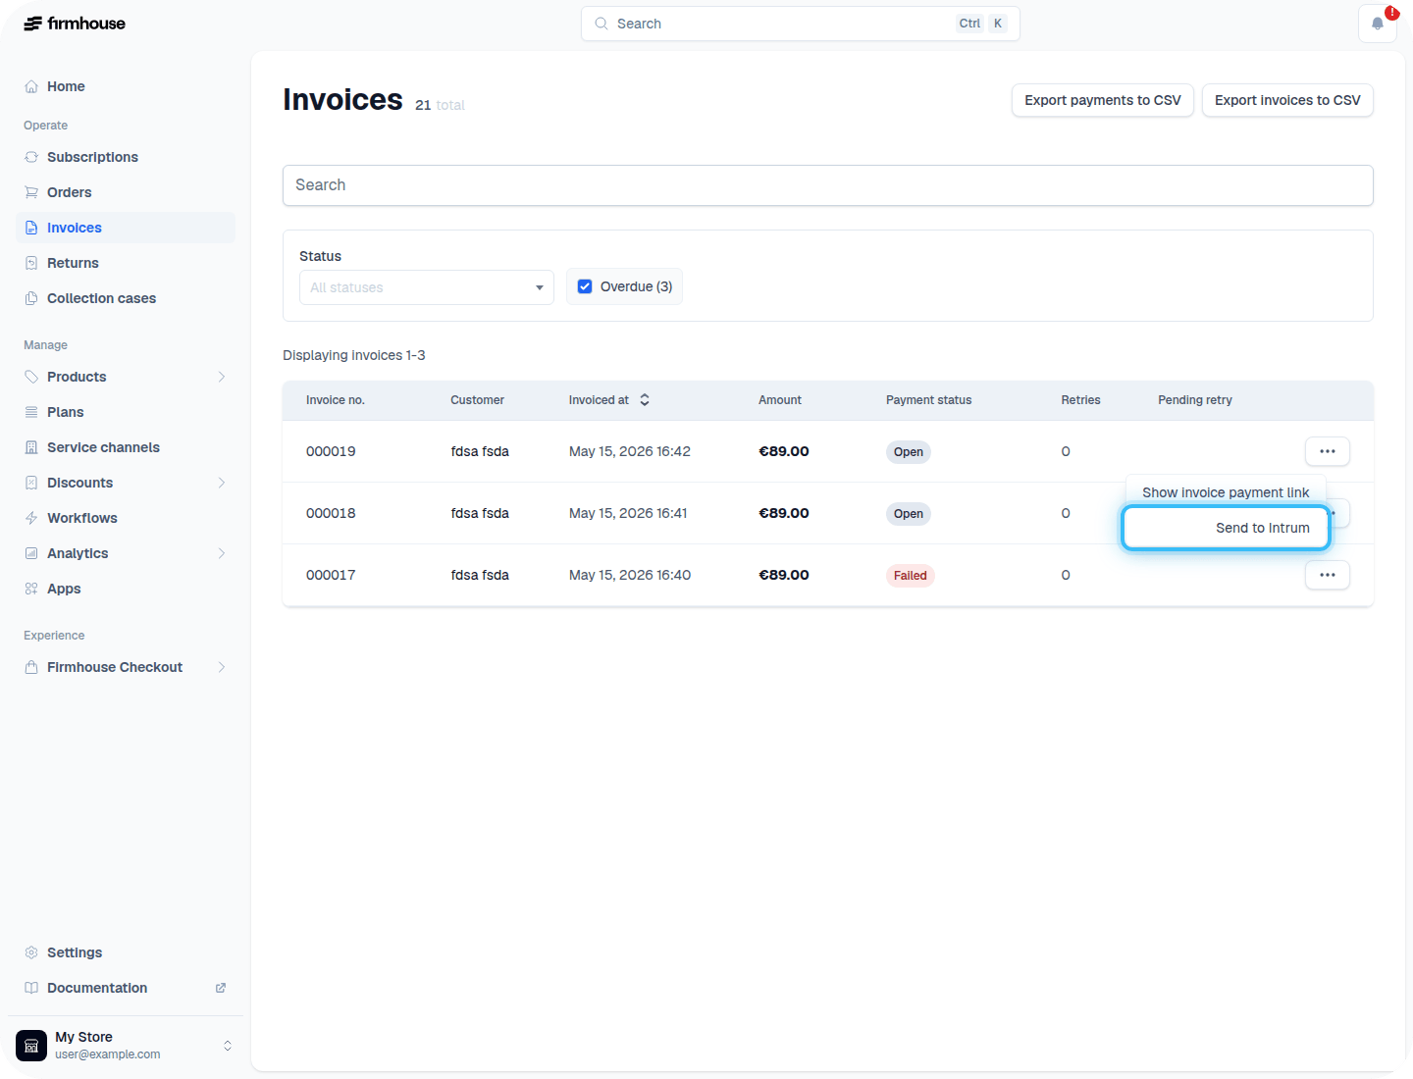This screenshot has width=1413, height=1079.
Task: Click Documentation external link icon
Action: [x=221, y=988]
